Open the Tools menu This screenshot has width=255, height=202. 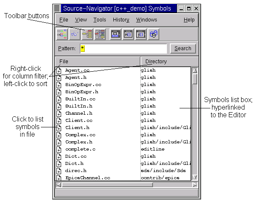tap(99, 20)
